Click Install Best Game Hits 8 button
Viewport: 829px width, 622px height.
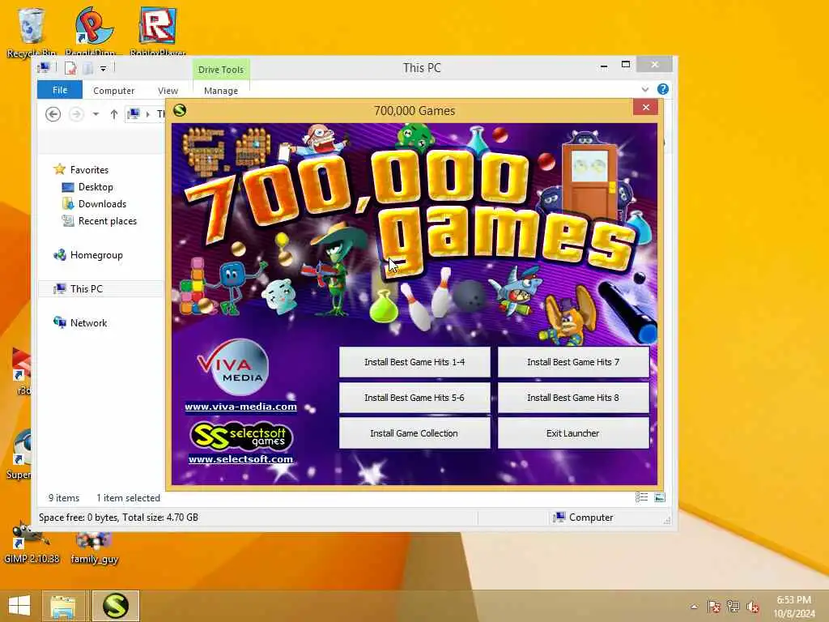tap(573, 398)
